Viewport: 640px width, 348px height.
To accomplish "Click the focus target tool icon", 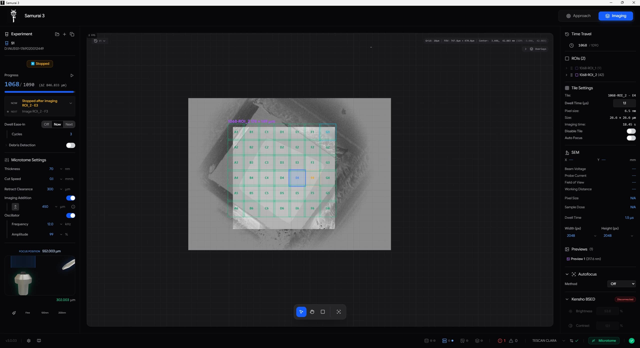I will point(339,312).
